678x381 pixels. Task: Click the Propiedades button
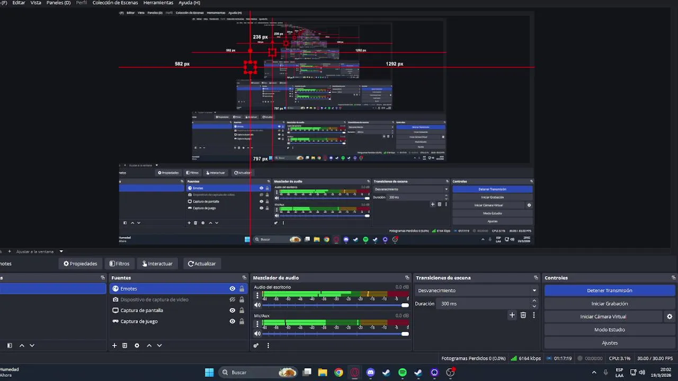[x=81, y=264]
